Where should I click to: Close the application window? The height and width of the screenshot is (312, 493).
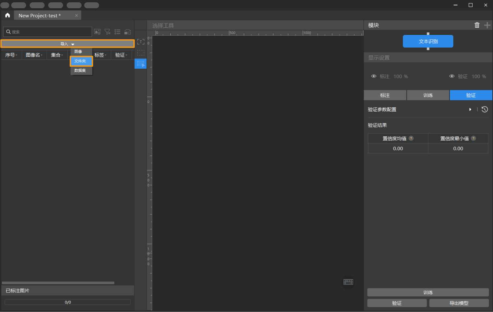point(486,5)
